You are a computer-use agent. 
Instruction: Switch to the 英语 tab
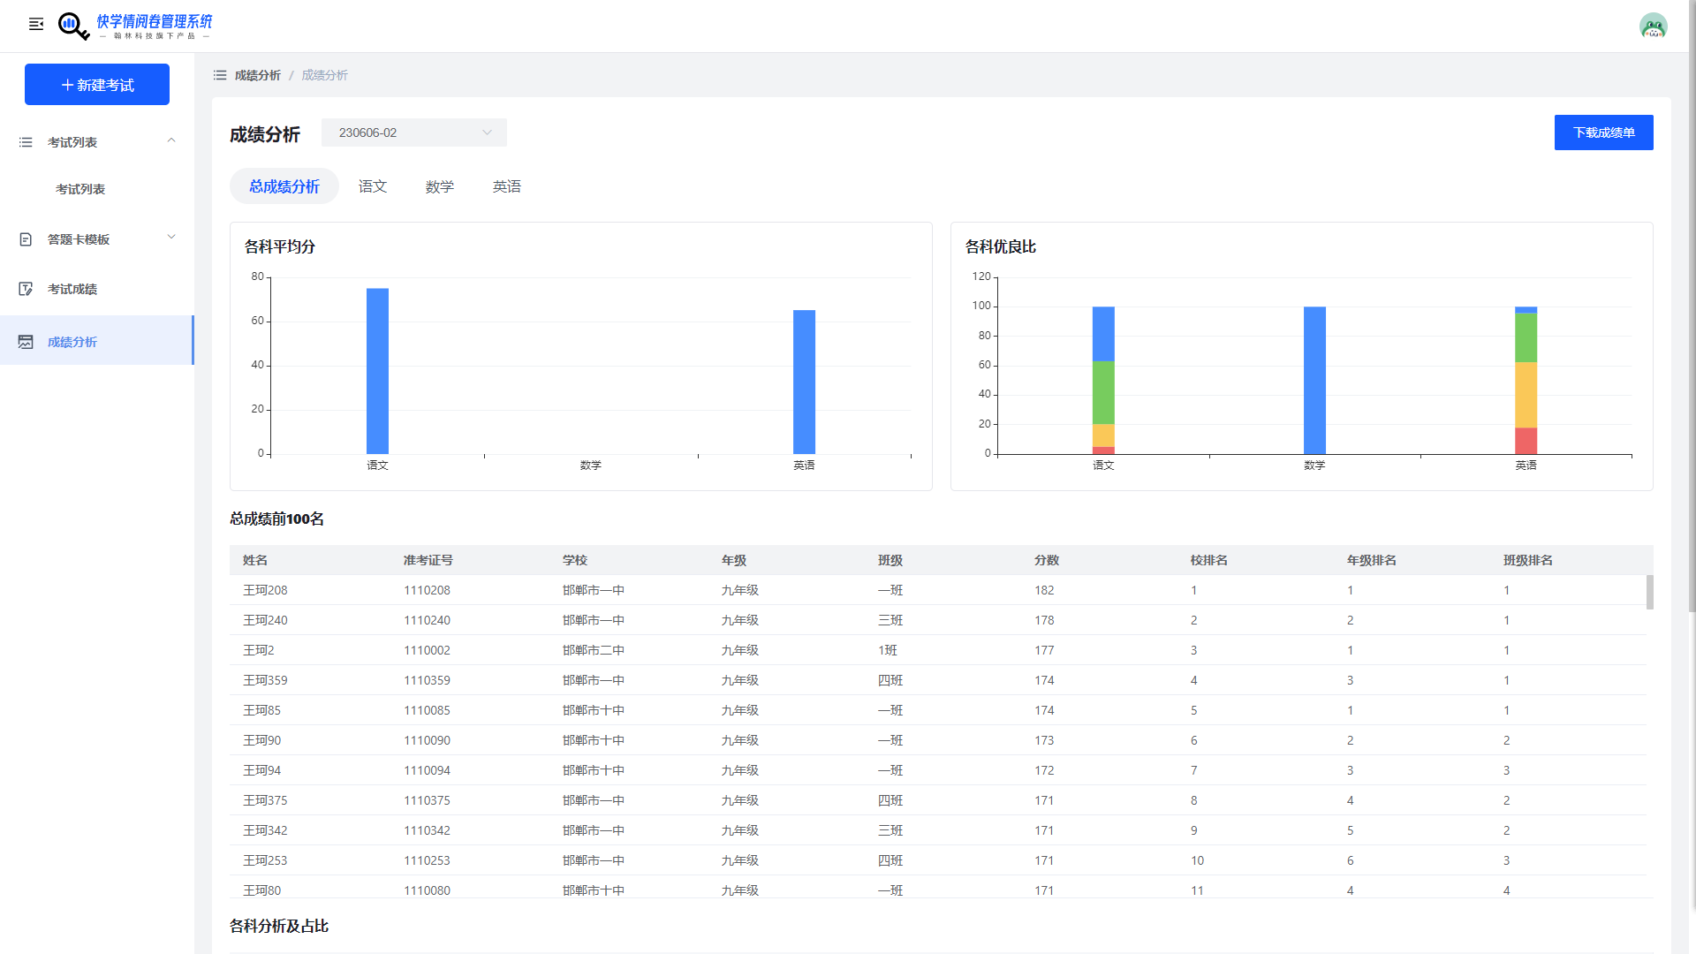[507, 186]
